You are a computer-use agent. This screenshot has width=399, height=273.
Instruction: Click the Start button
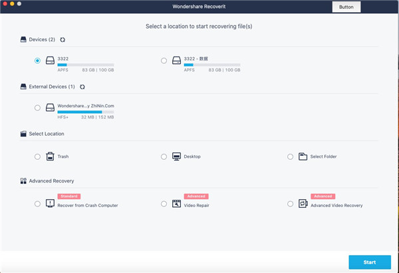pyautogui.click(x=370, y=262)
